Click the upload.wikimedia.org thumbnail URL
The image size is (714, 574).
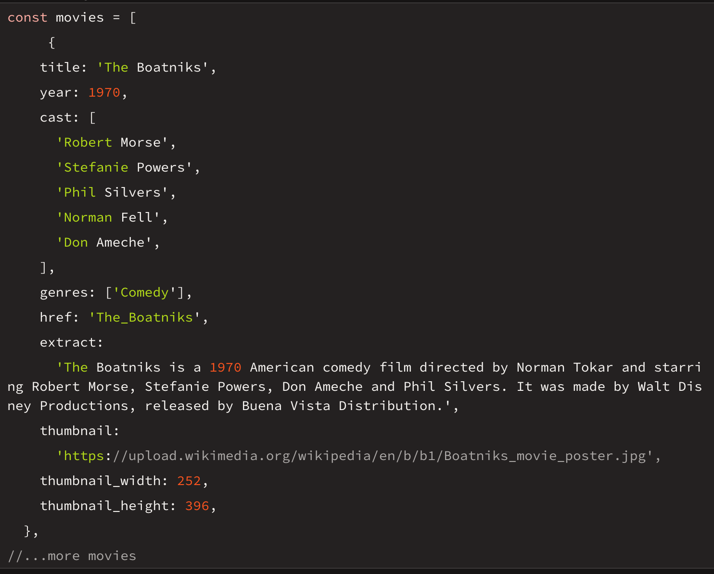pos(355,456)
